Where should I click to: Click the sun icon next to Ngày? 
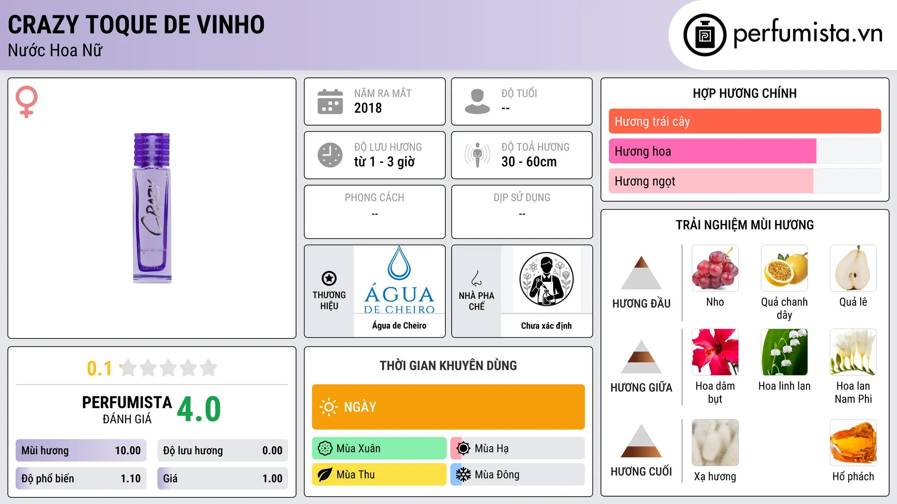328,407
